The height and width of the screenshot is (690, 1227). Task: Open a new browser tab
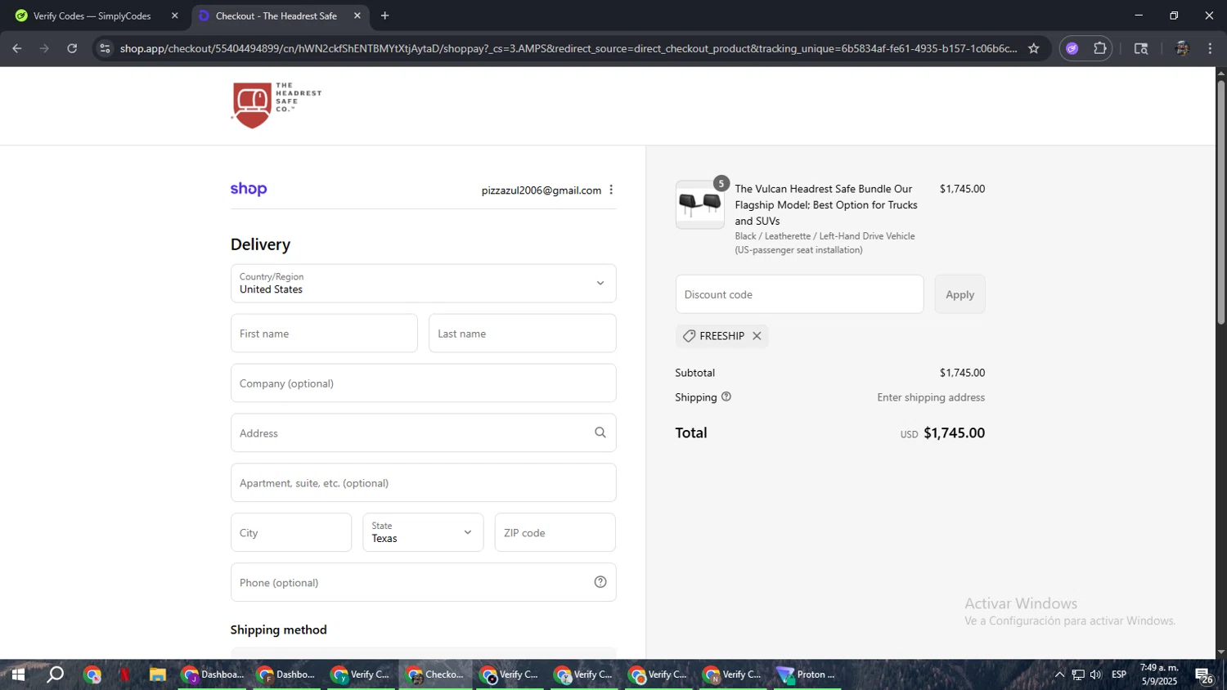tap(385, 16)
